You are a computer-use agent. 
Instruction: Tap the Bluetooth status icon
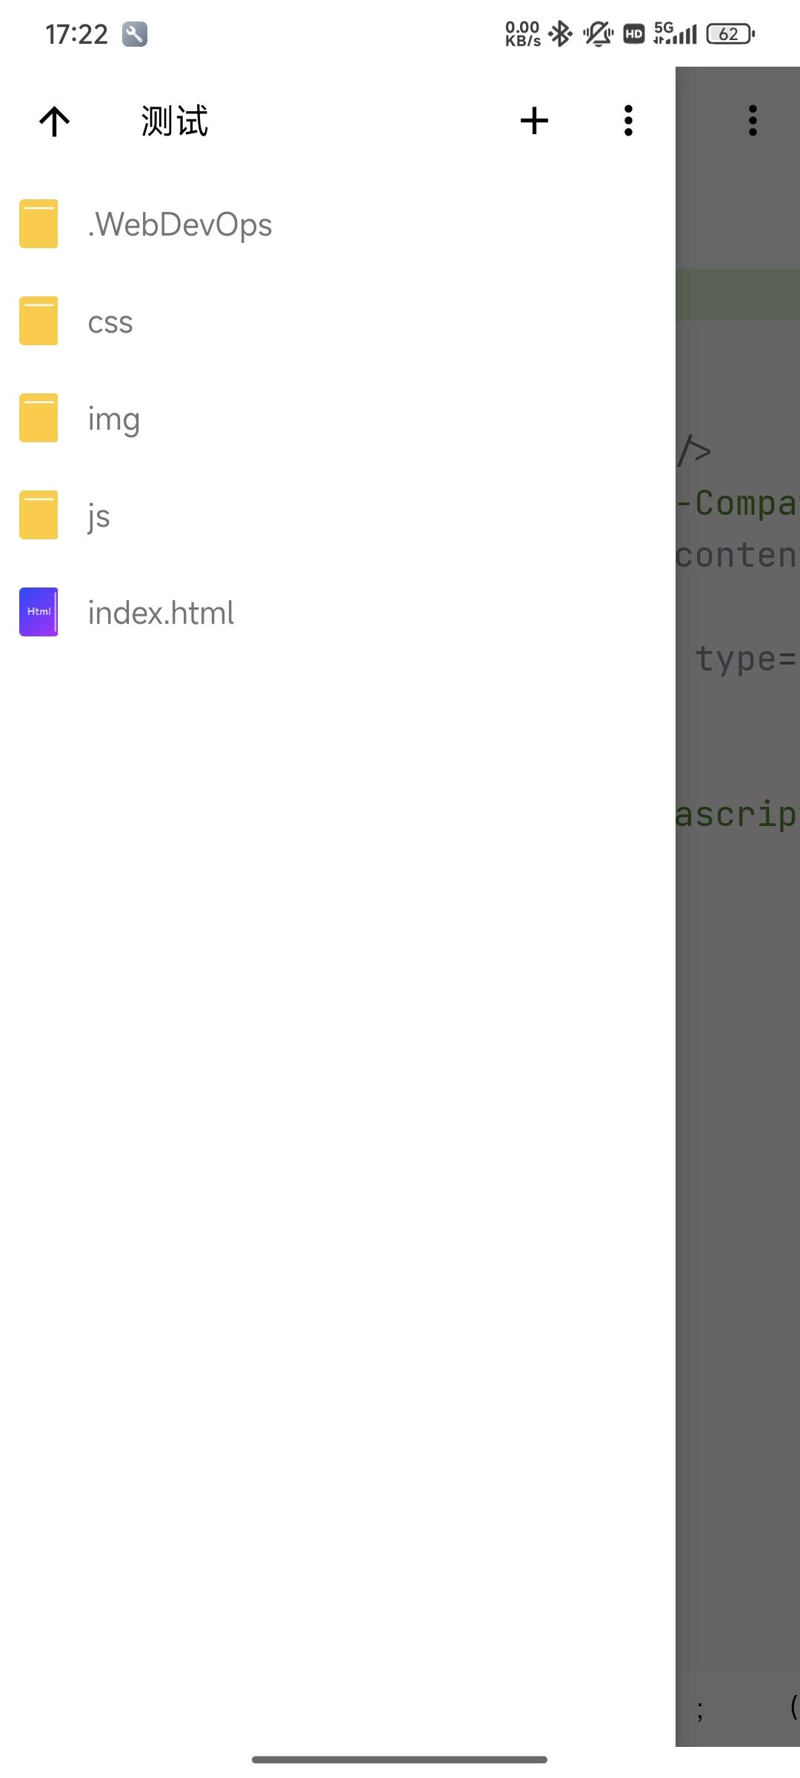(561, 34)
